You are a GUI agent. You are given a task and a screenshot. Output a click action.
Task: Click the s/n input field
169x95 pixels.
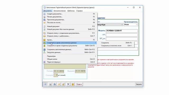click(122, 35)
